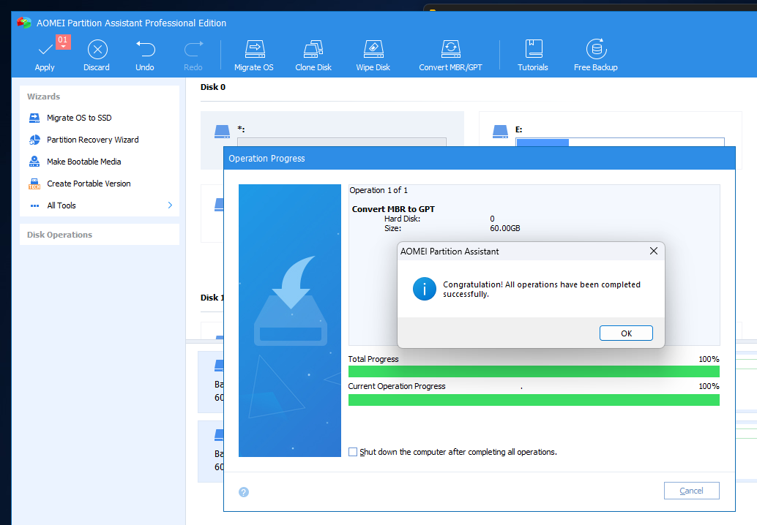Select the unlabeled *: partition drive icon

tap(222, 132)
